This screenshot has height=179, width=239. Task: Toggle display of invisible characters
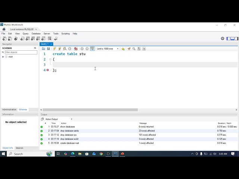click(139, 49)
